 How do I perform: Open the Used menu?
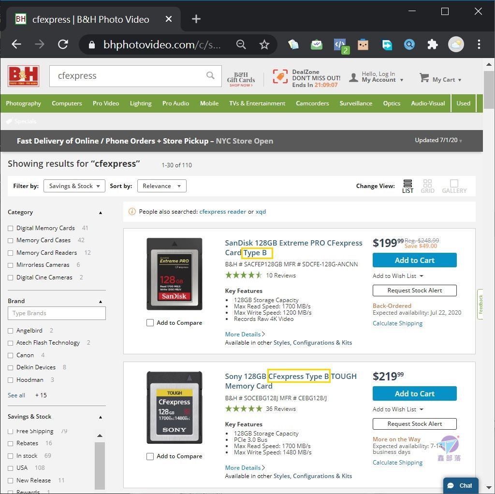[463, 103]
